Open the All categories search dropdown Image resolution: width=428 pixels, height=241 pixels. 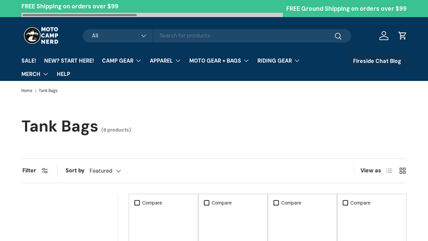(118, 36)
